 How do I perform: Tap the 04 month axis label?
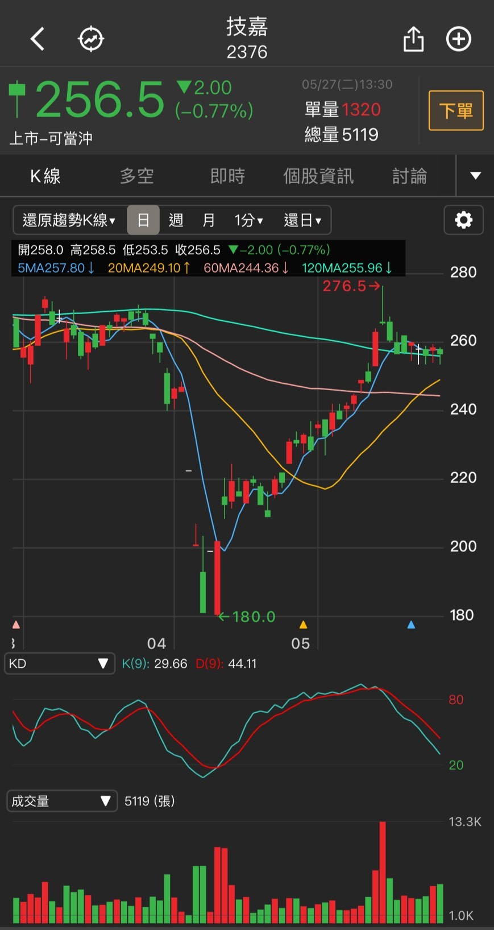(156, 643)
